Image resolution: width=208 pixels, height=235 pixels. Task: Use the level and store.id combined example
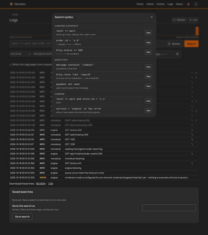pos(148,101)
